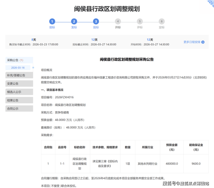Image resolution: width=214 pixels, height=188 pixels.
Task: Show the 结果公告 sidebar tab
Action: 19,100
